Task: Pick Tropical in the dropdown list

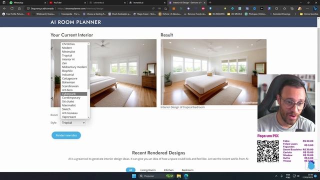Action: tap(74, 55)
